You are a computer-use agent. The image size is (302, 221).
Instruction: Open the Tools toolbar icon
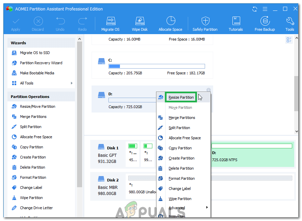pyautogui.click(x=290, y=21)
